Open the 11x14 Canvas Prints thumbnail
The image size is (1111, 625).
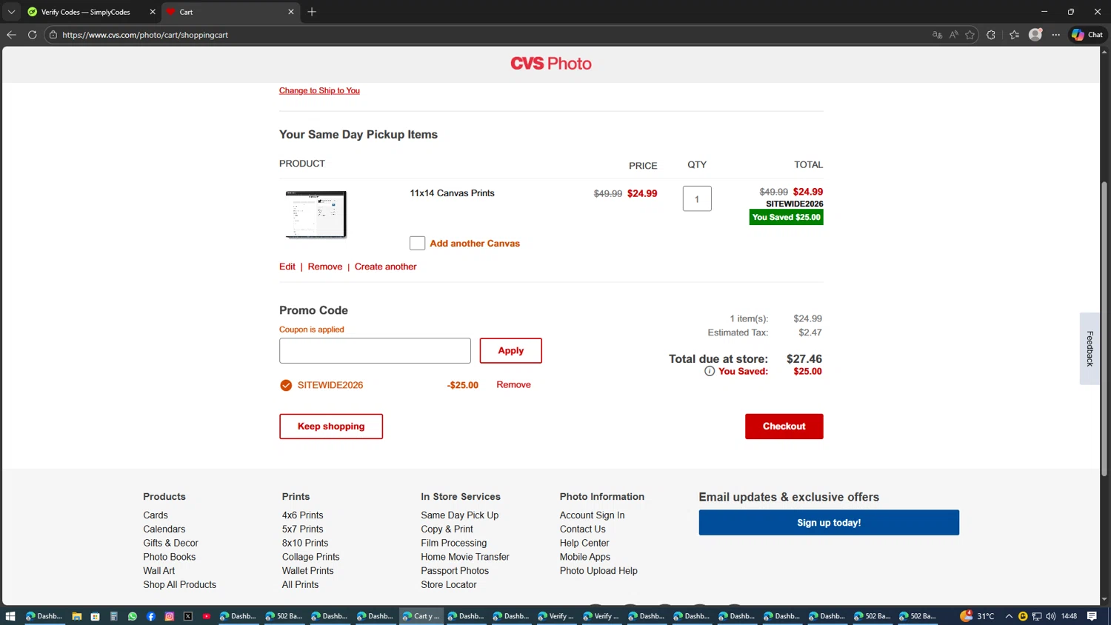tap(316, 214)
